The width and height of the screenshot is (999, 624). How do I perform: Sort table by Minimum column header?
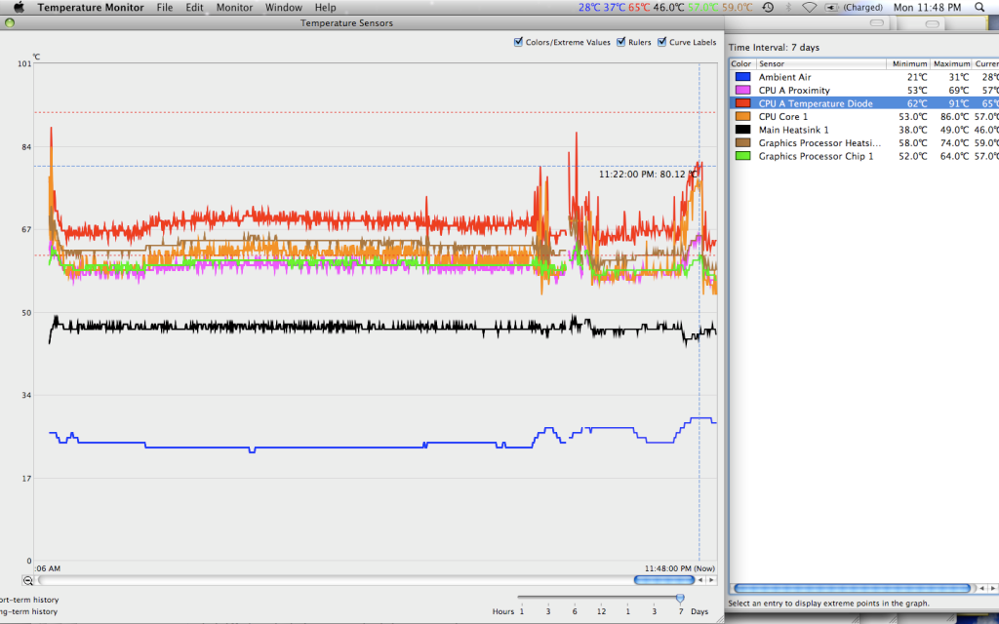tap(909, 63)
